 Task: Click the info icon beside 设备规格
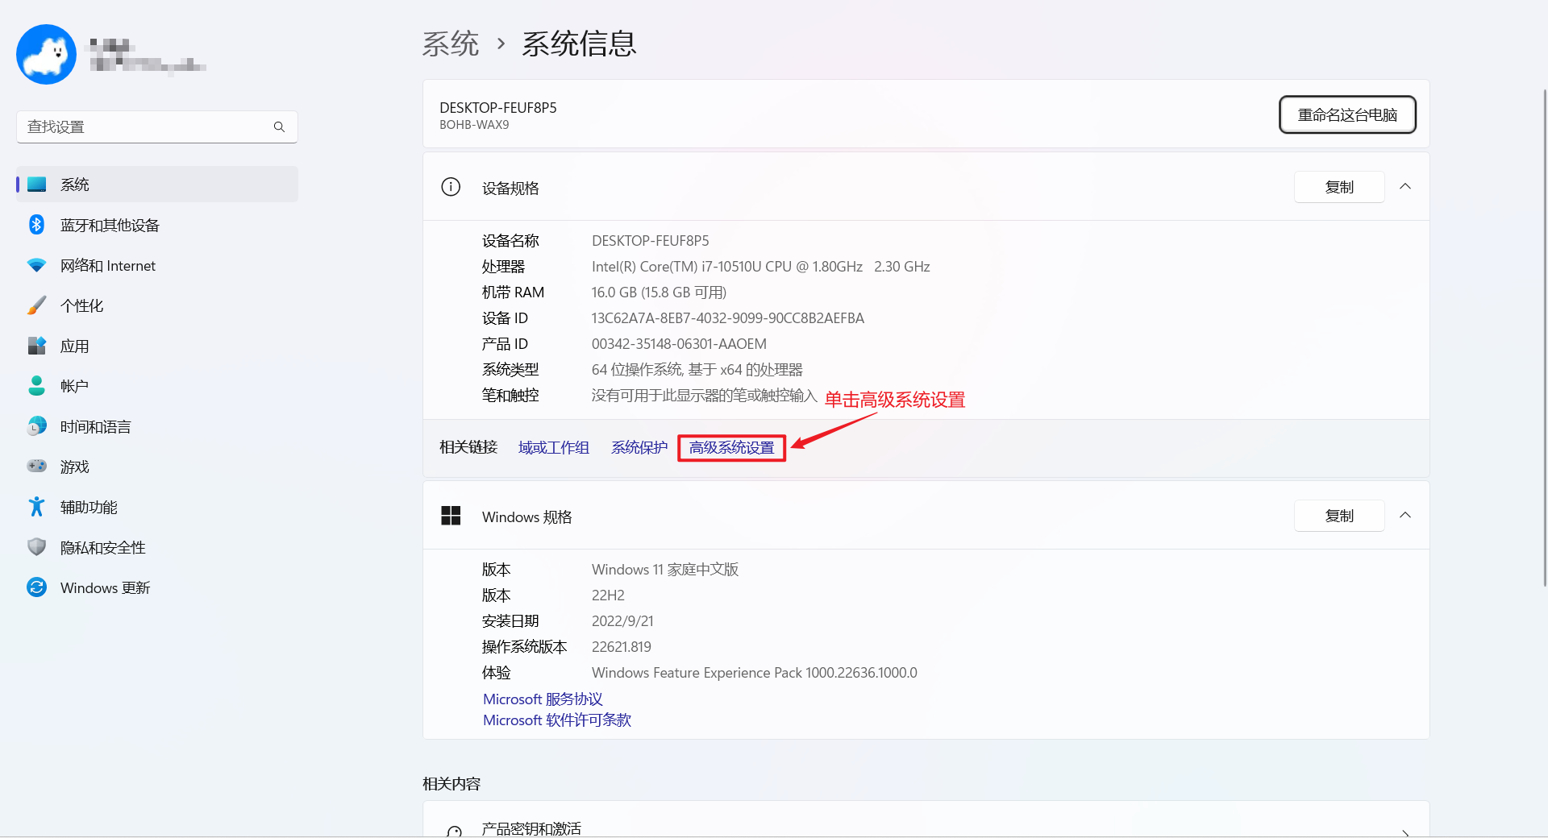coord(451,187)
